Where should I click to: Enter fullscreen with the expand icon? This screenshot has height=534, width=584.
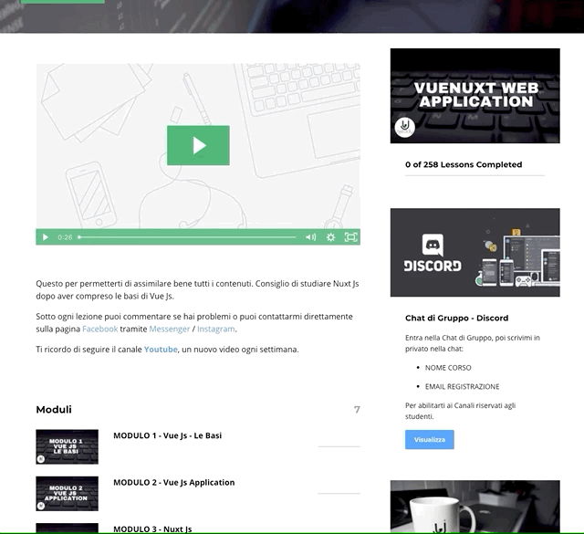(350, 237)
